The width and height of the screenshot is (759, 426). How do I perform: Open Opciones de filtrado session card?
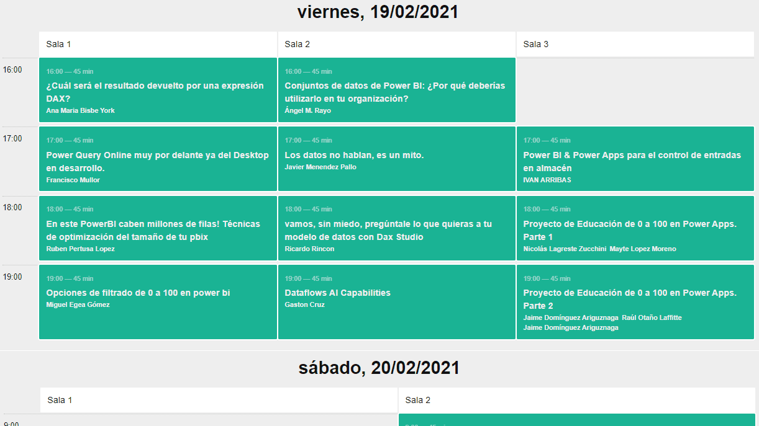(x=138, y=293)
